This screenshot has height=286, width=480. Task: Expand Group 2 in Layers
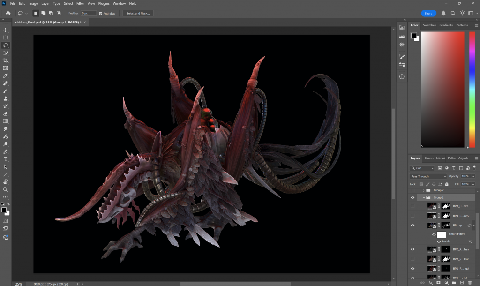click(x=424, y=190)
